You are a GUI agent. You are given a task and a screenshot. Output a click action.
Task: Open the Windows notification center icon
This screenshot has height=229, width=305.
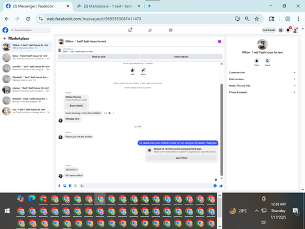295,211
